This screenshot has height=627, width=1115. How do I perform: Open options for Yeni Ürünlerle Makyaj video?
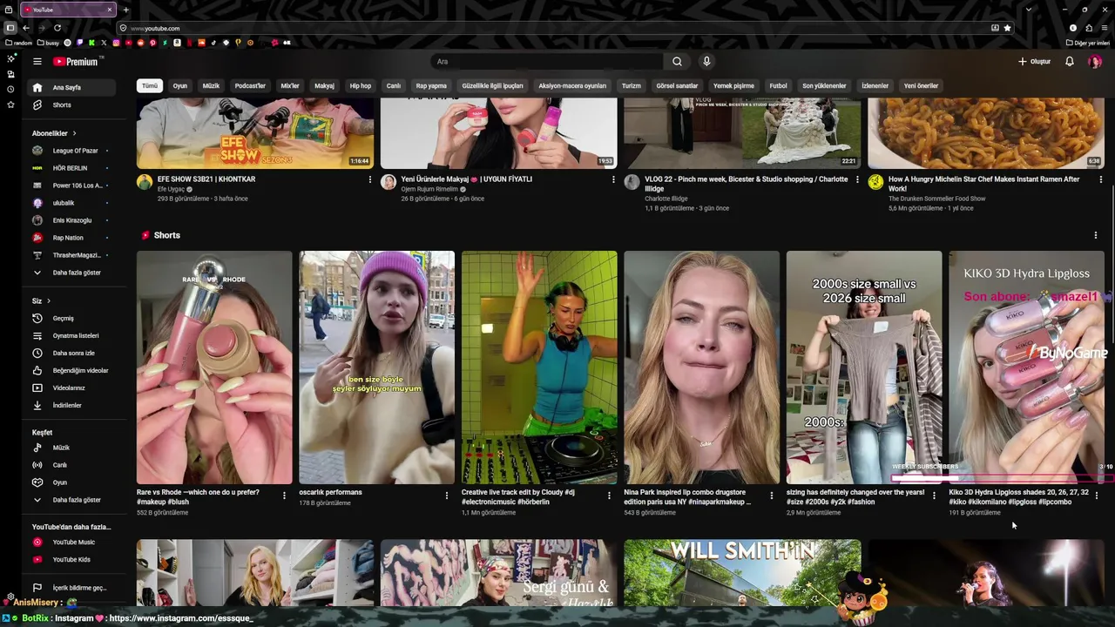(613, 179)
